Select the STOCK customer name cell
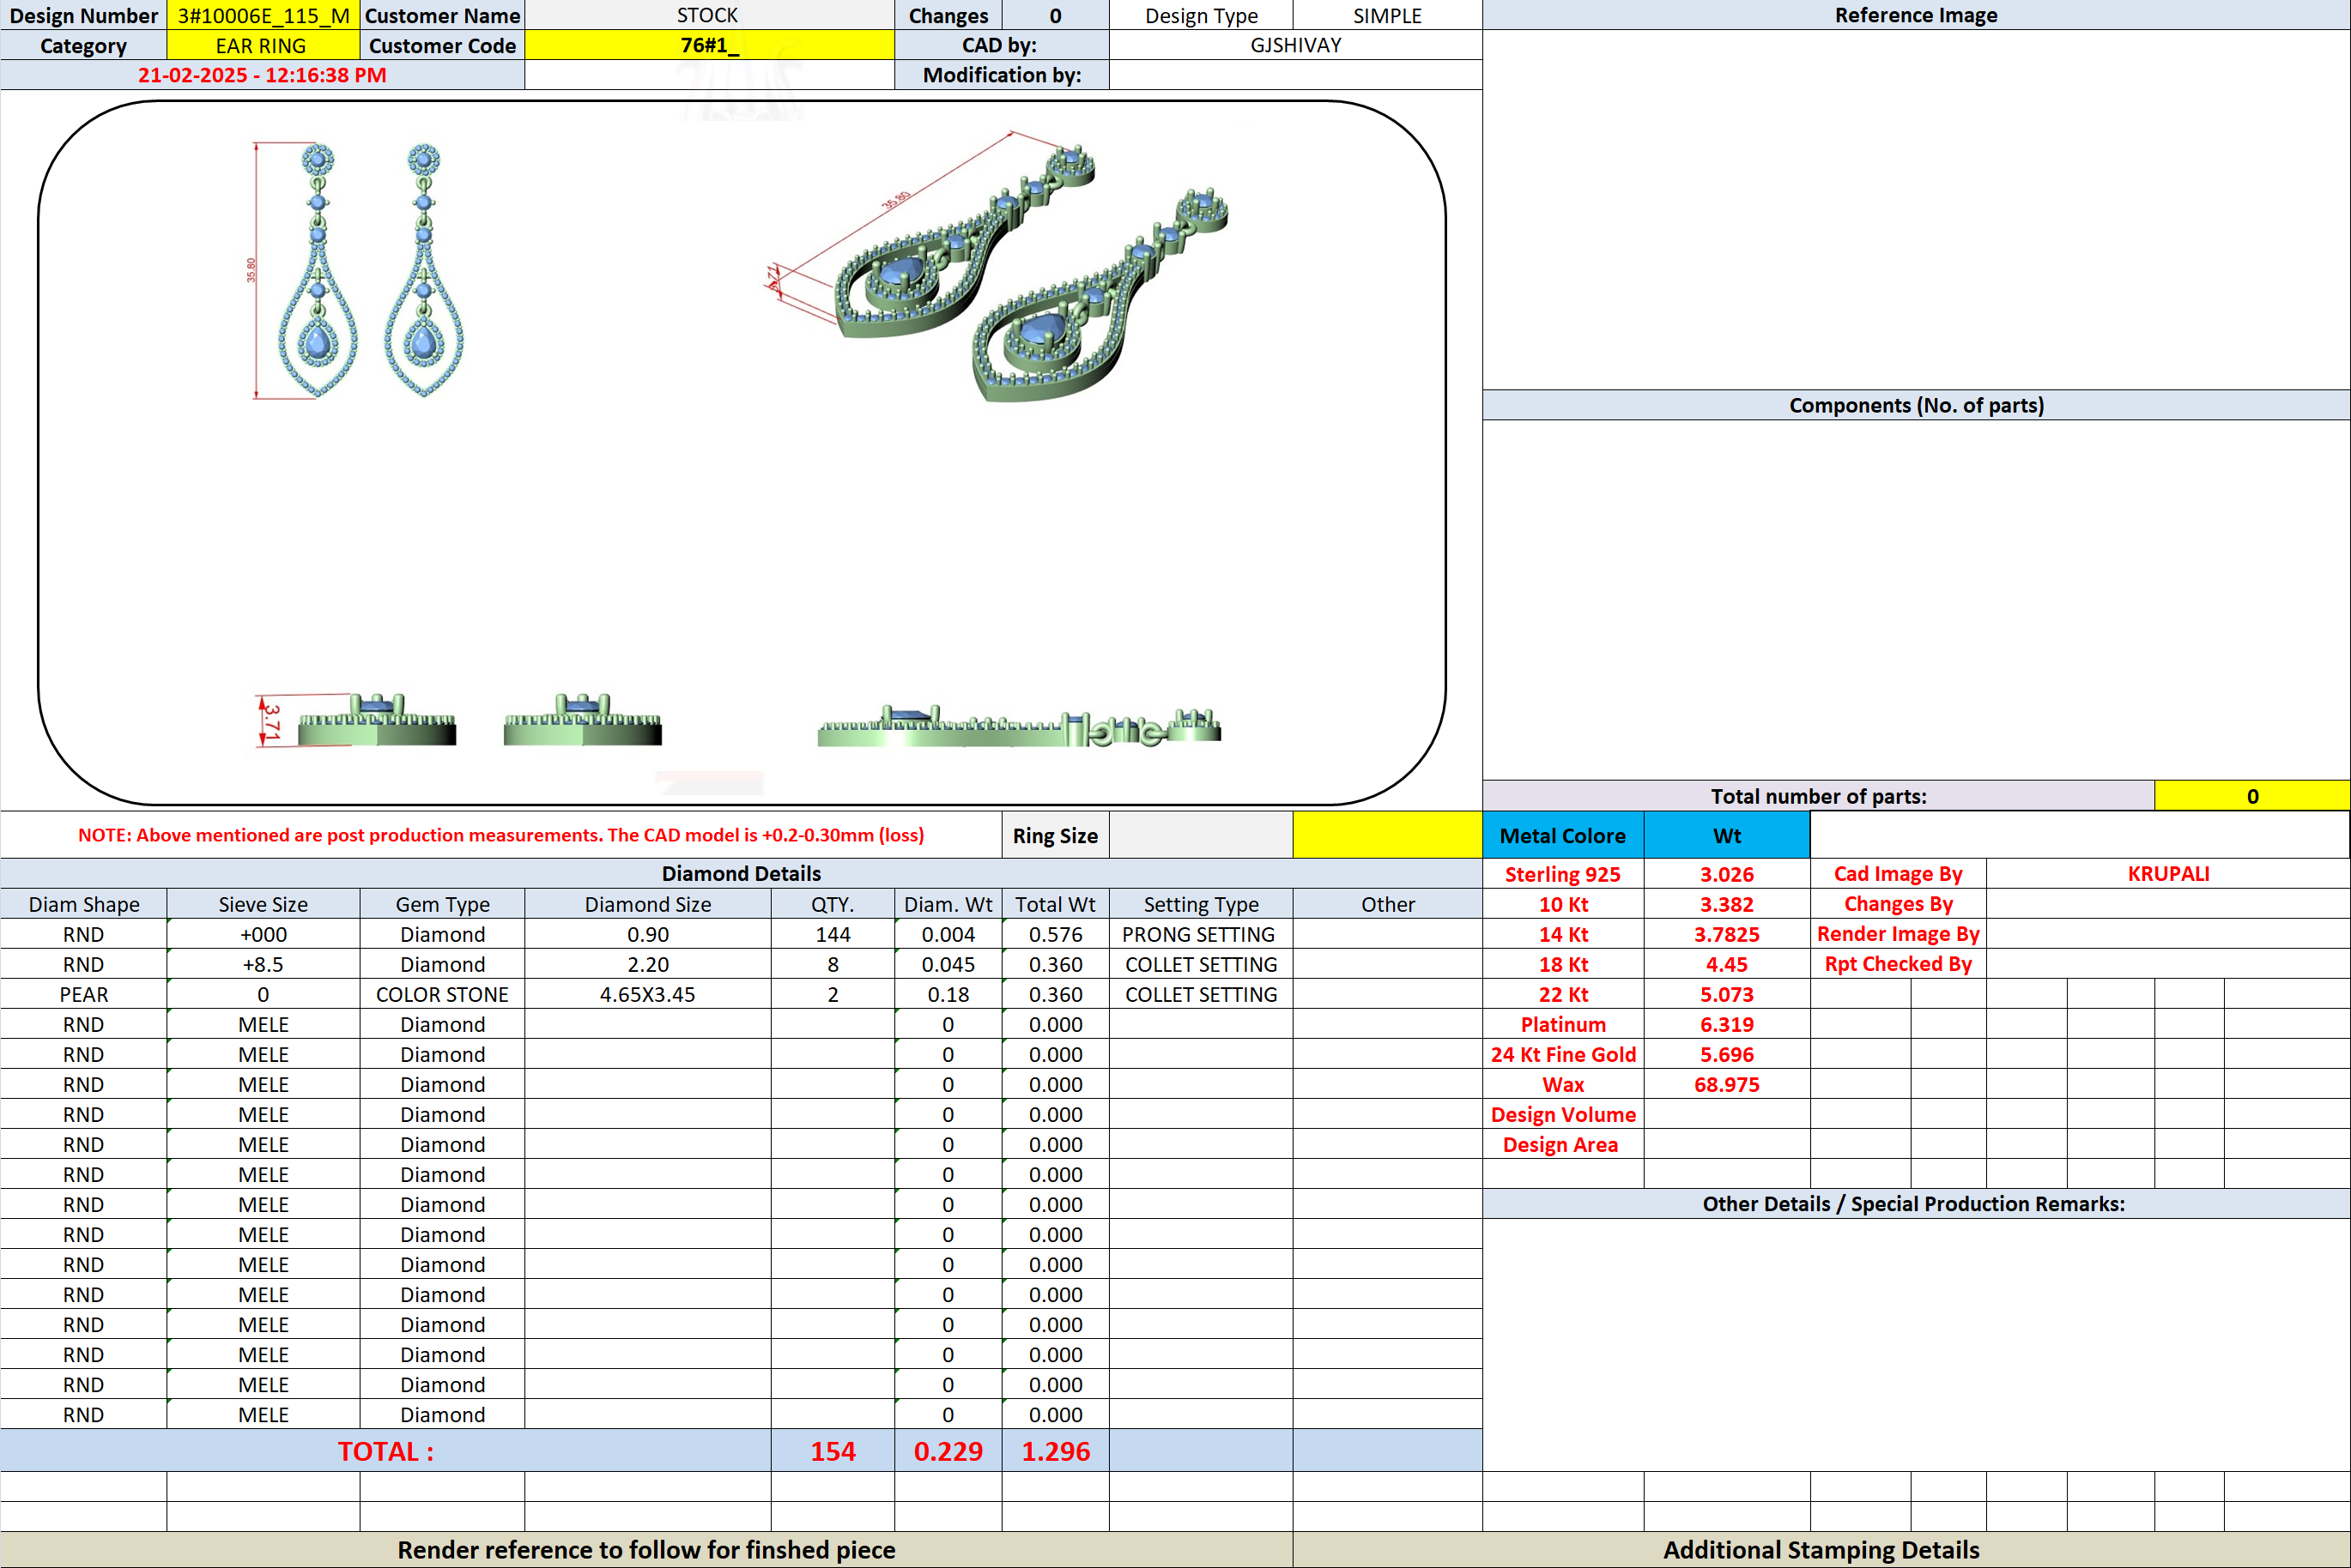Viewport: 2351px width, 1568px height. coord(709,15)
